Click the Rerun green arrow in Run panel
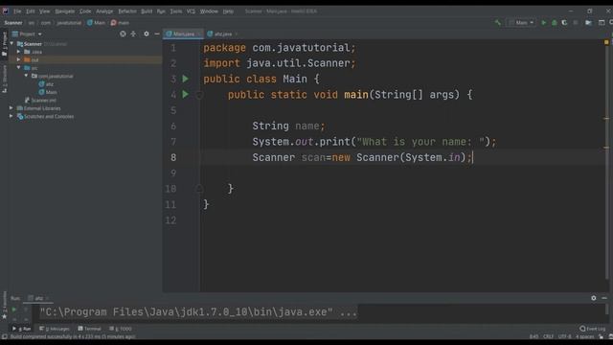The height and width of the screenshot is (345, 613). click(14, 310)
